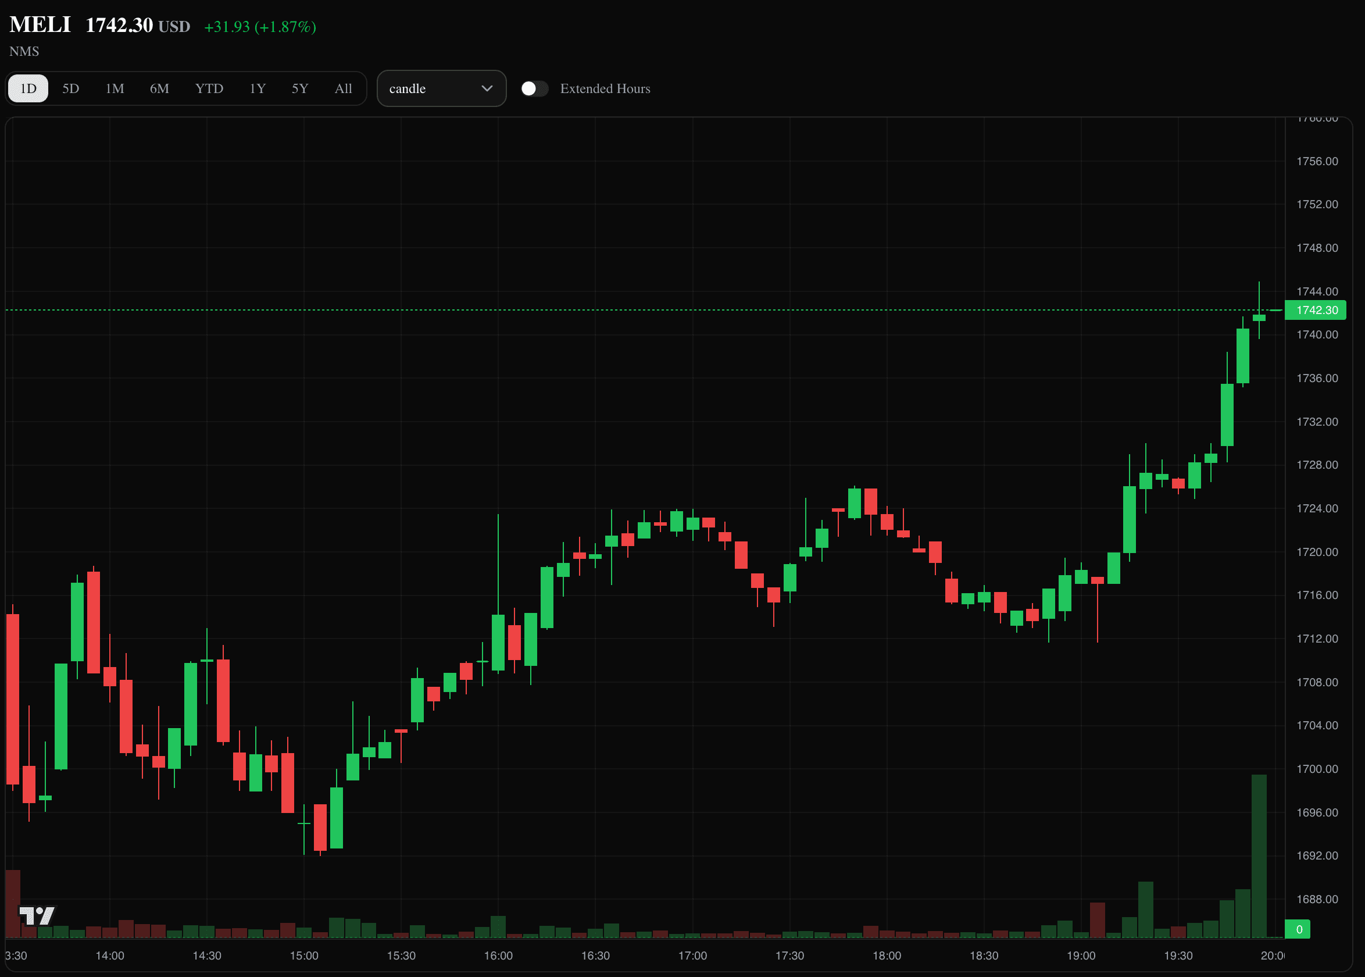Click the 14:00 time axis label
This screenshot has height=977, width=1365.
[110, 956]
